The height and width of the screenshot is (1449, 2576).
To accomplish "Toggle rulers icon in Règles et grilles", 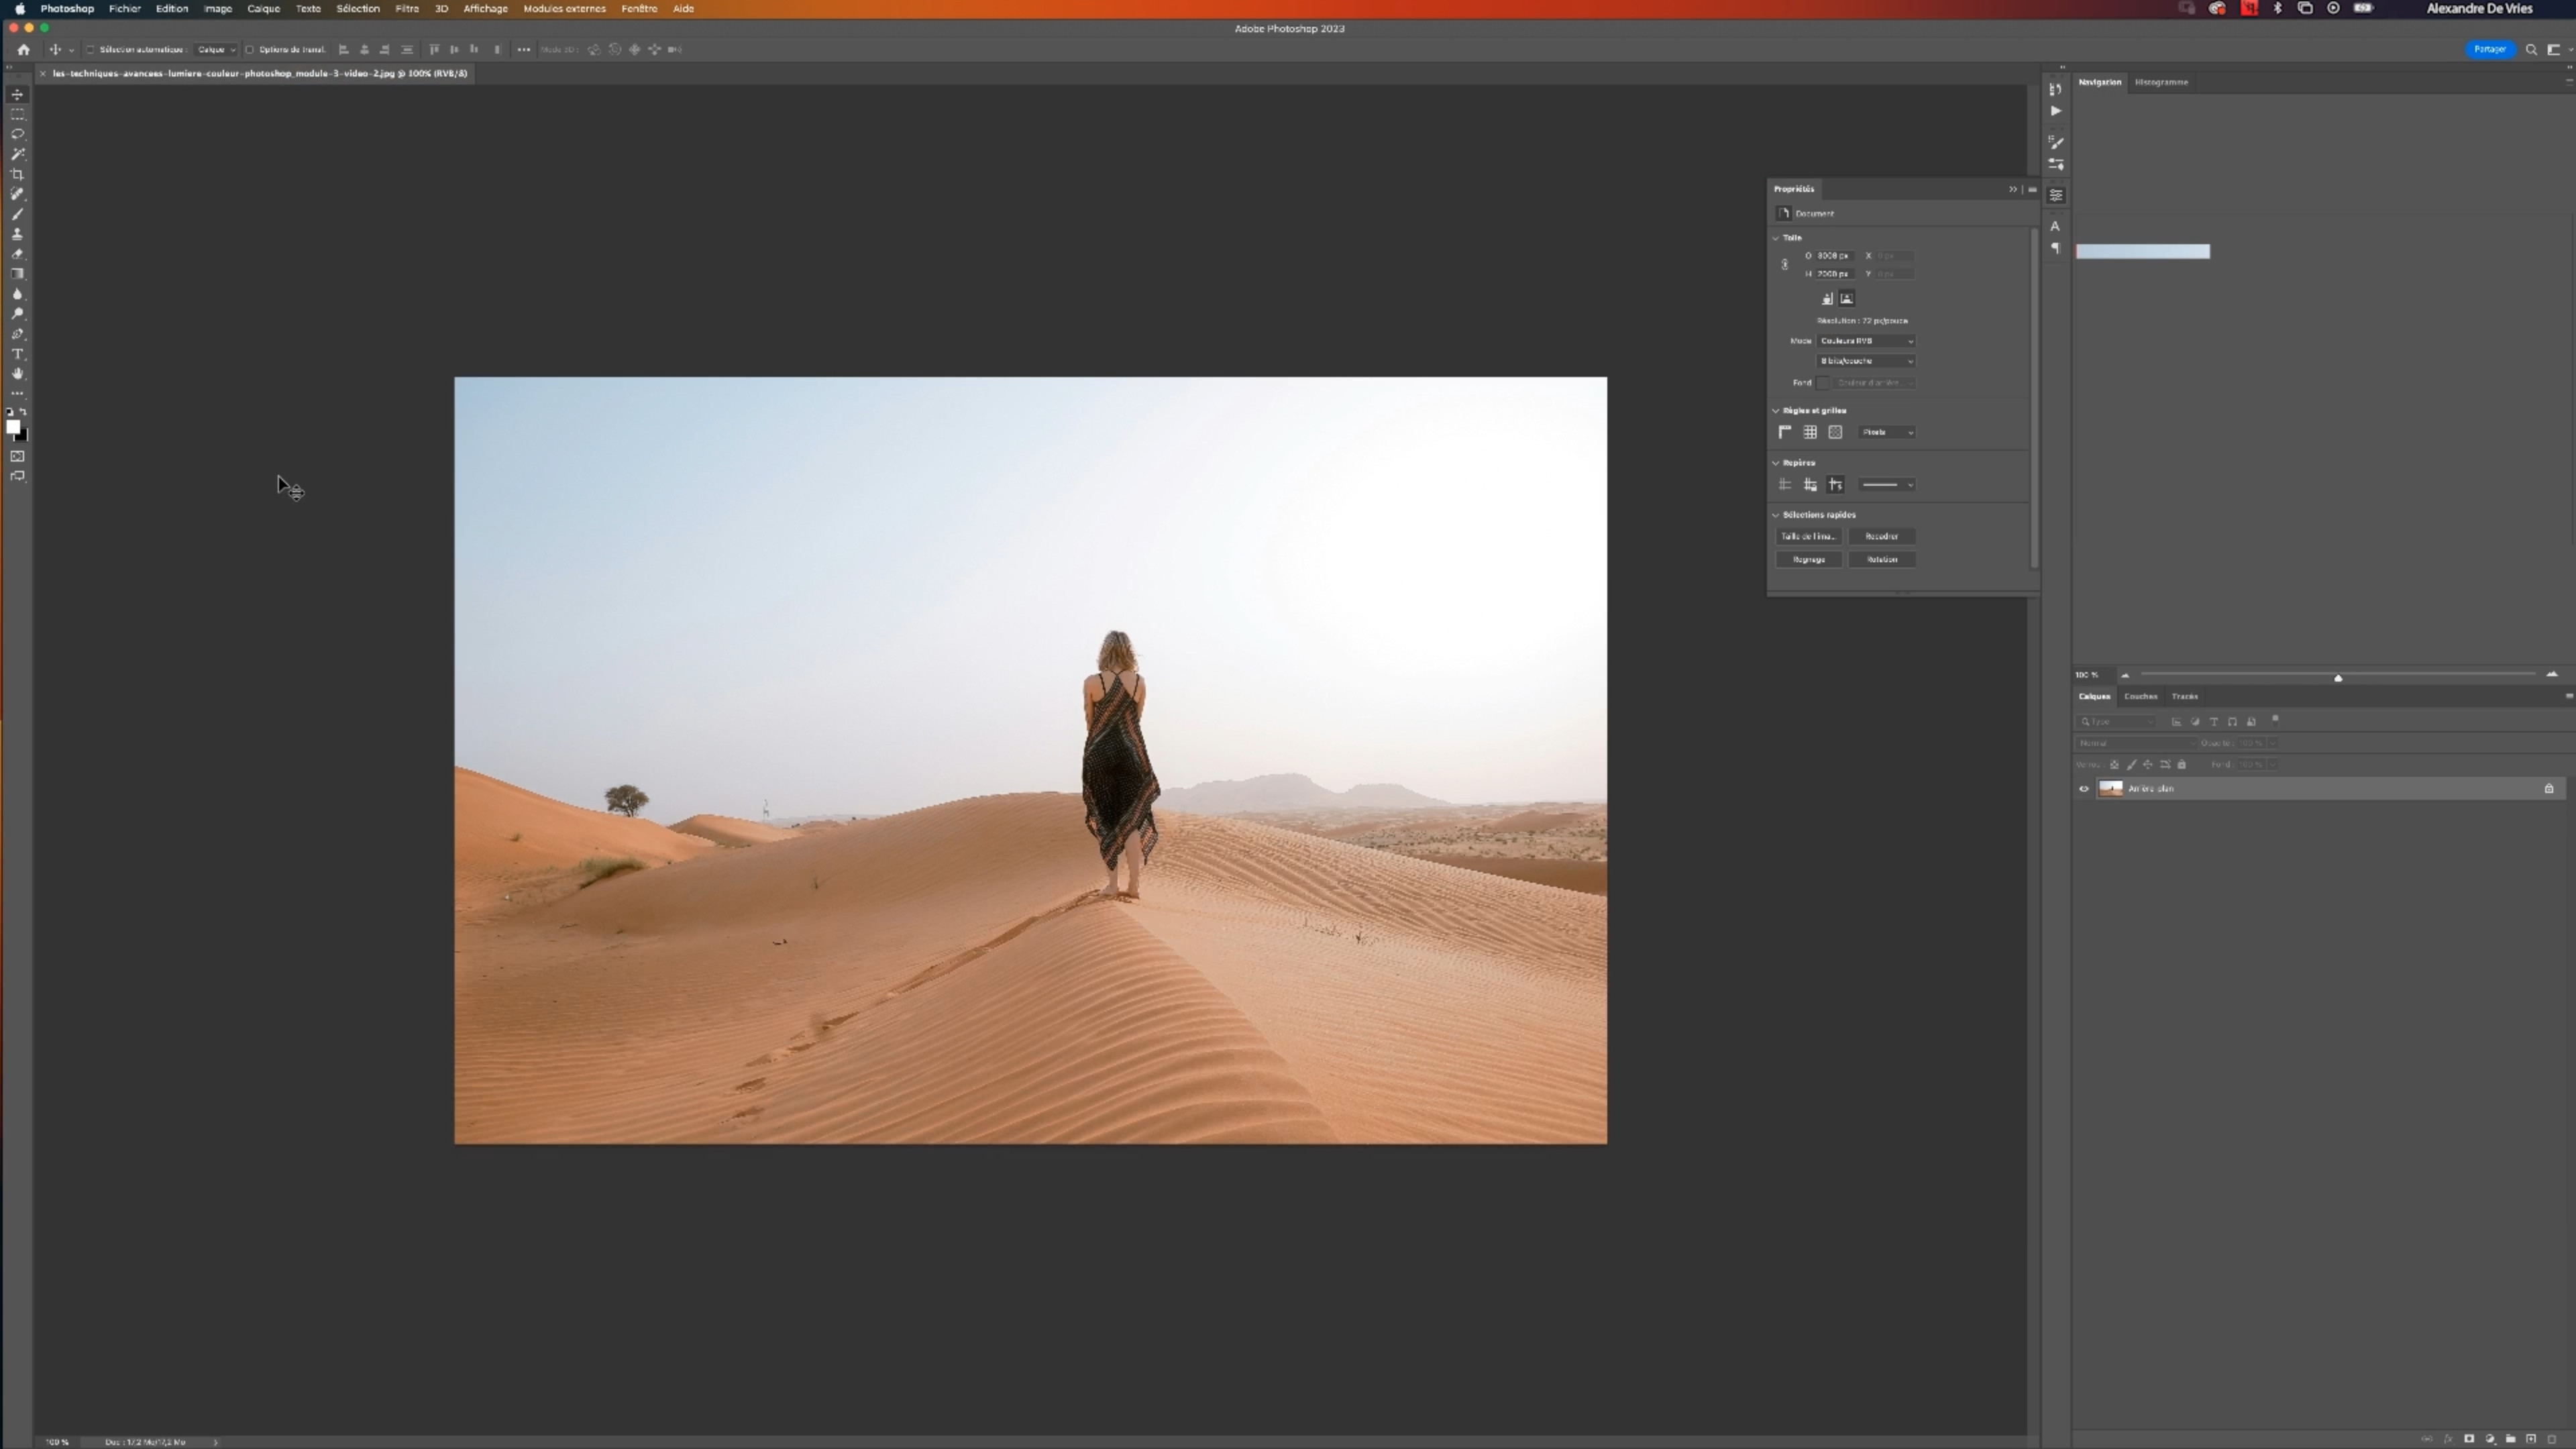I will [1785, 432].
